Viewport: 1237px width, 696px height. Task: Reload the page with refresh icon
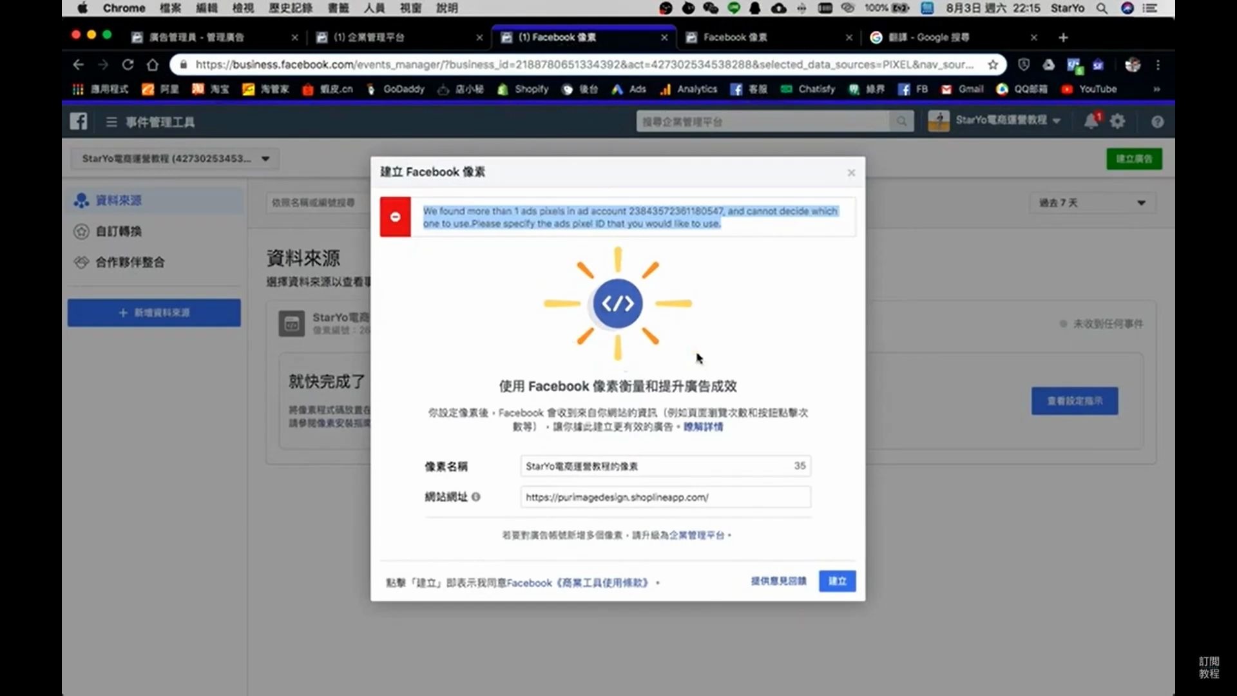pos(128,64)
